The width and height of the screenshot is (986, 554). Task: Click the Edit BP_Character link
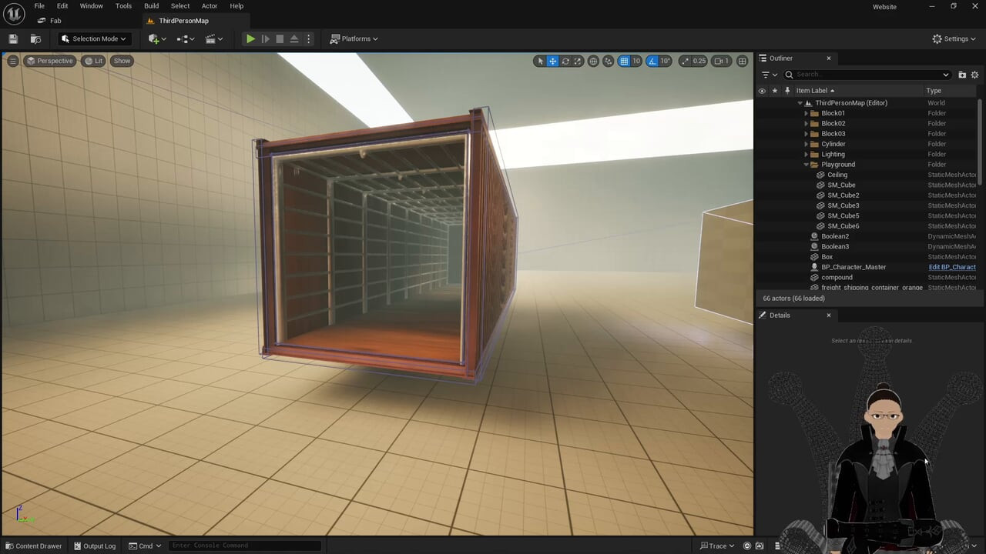[x=952, y=267]
